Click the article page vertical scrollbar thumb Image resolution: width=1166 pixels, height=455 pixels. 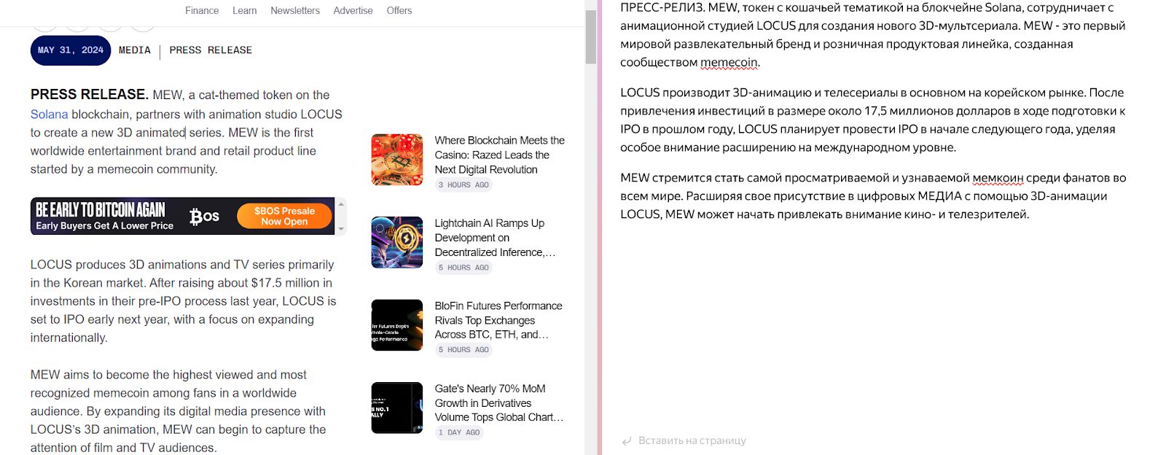click(590, 37)
